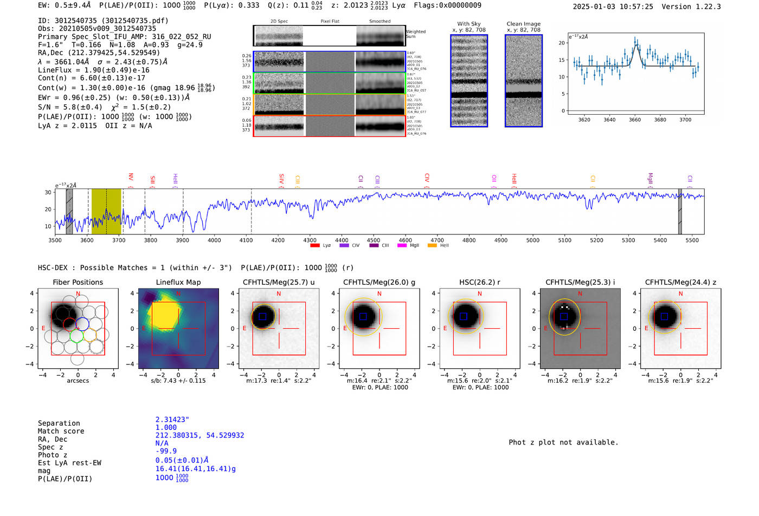759x516 pixels.
Task: Click the CIV legend color swatch
Action: tap(344, 246)
